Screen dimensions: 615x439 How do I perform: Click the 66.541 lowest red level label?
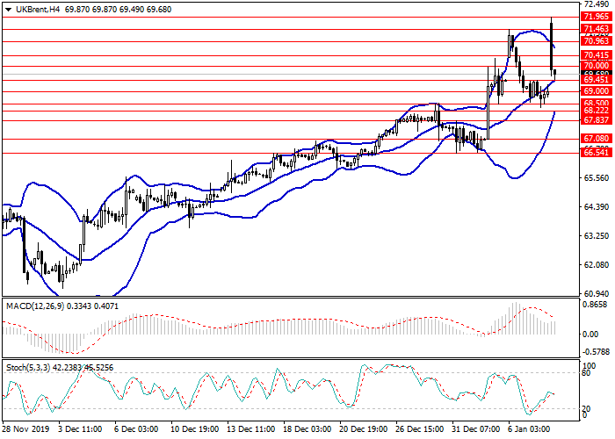point(596,153)
